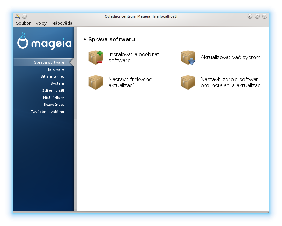Open the Nápověda menu
The height and width of the screenshot is (226, 282).
click(62, 23)
